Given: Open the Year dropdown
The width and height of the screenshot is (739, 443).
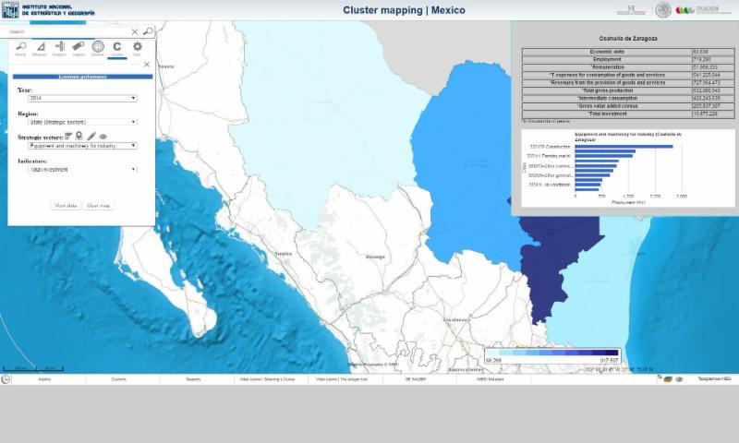Looking at the screenshot, I should 82,98.
